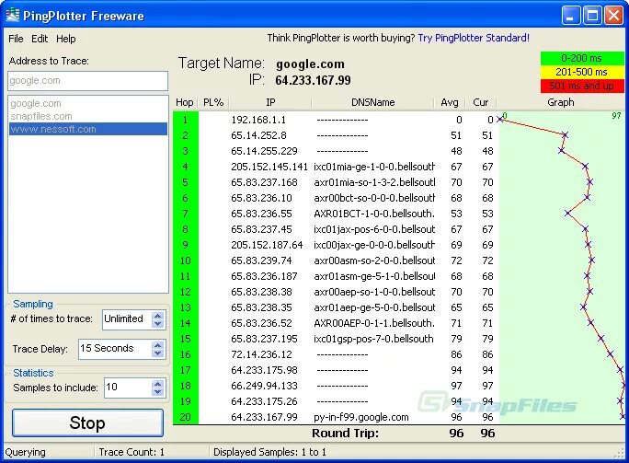629x463 pixels.
Task: Click DNS name axr01asm-ge-5-1-0.bellsouth
Action: click(374, 276)
